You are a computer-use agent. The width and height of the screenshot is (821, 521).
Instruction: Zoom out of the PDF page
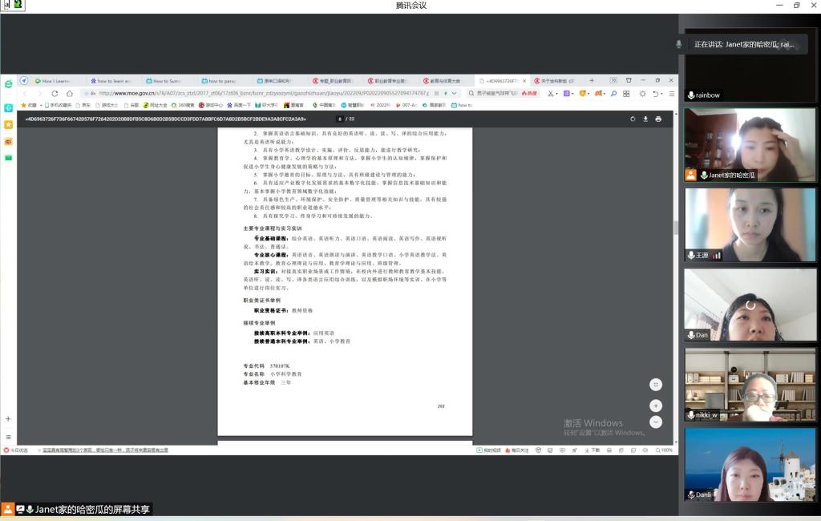coord(656,422)
